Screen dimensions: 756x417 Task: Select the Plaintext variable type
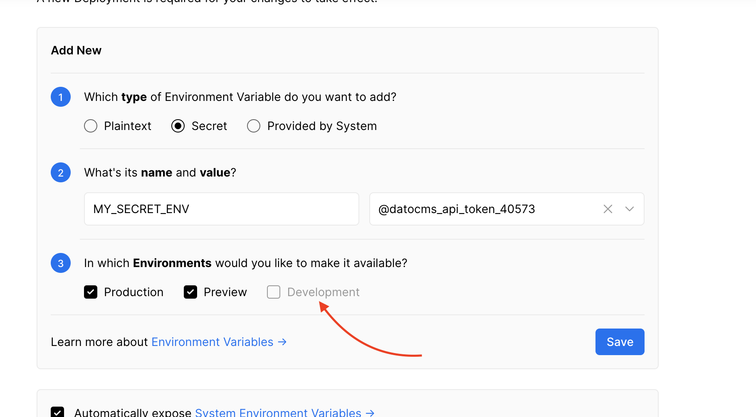[91, 126]
